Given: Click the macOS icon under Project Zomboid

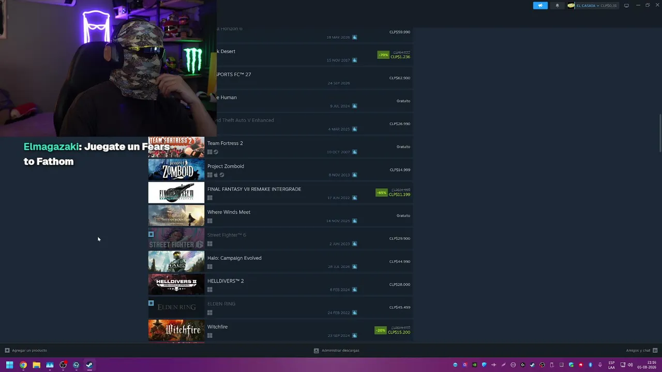Looking at the screenshot, I should pos(216,175).
